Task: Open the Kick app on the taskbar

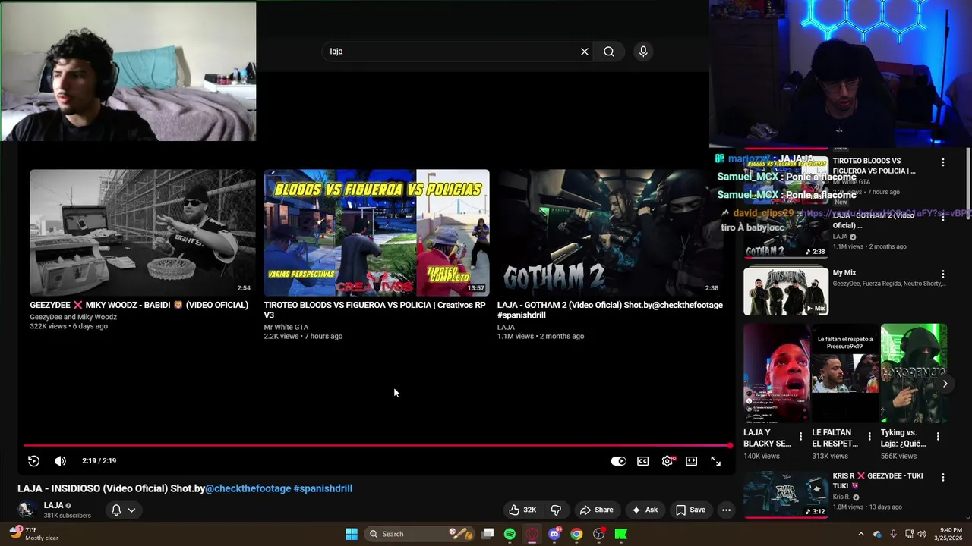Action: click(621, 534)
